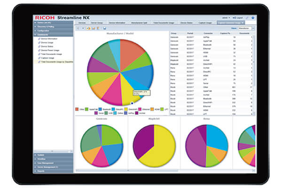This screenshot has height=188, width=282.
Task: Sort by the Documents column header
Action: (244, 33)
